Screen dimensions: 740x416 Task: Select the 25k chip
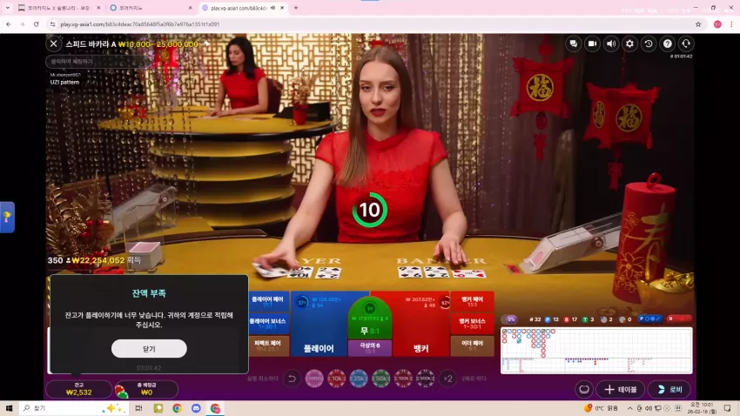click(359, 379)
